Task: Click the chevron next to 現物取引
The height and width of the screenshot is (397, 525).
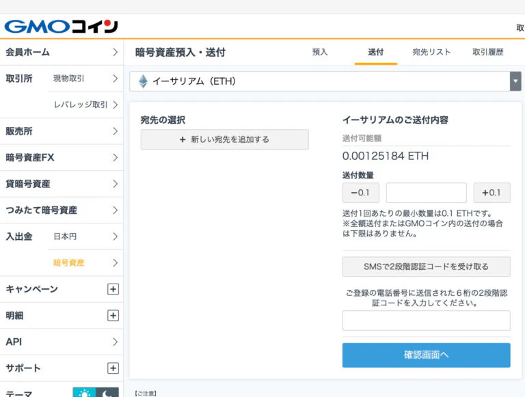Action: (x=115, y=79)
